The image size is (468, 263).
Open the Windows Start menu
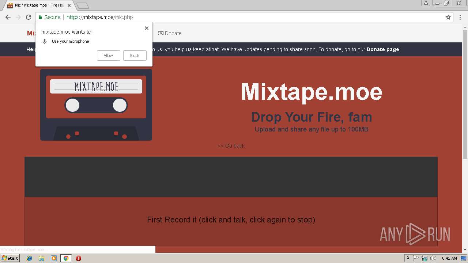pyautogui.click(x=10, y=258)
